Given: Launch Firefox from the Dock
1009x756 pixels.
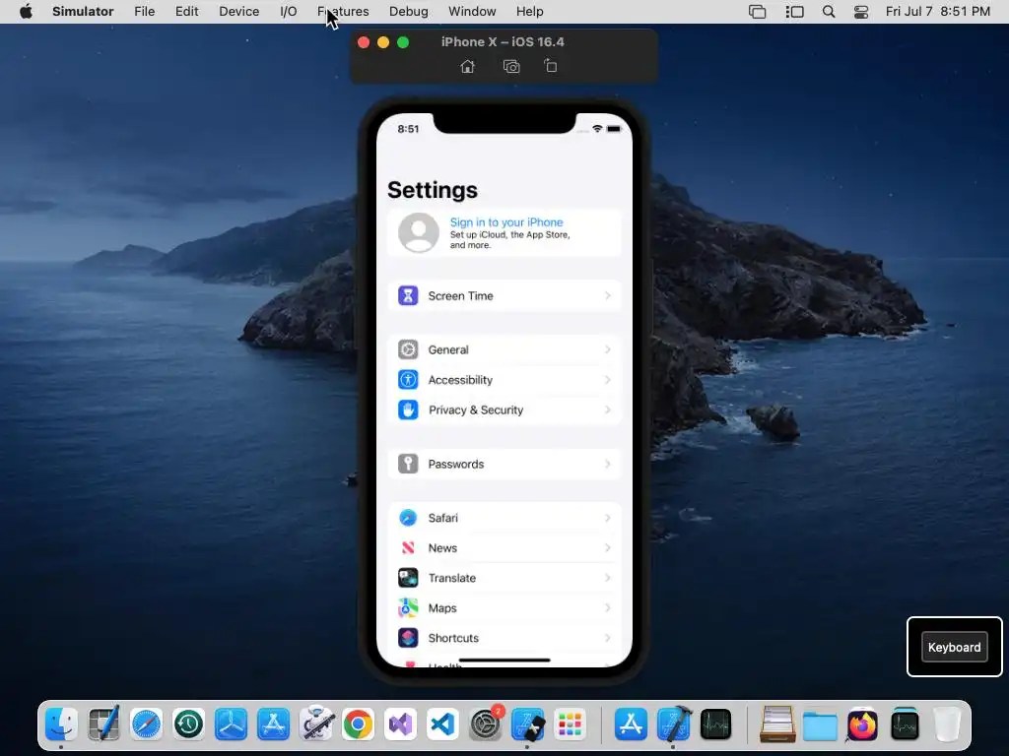Looking at the screenshot, I should pyautogui.click(x=862, y=724).
